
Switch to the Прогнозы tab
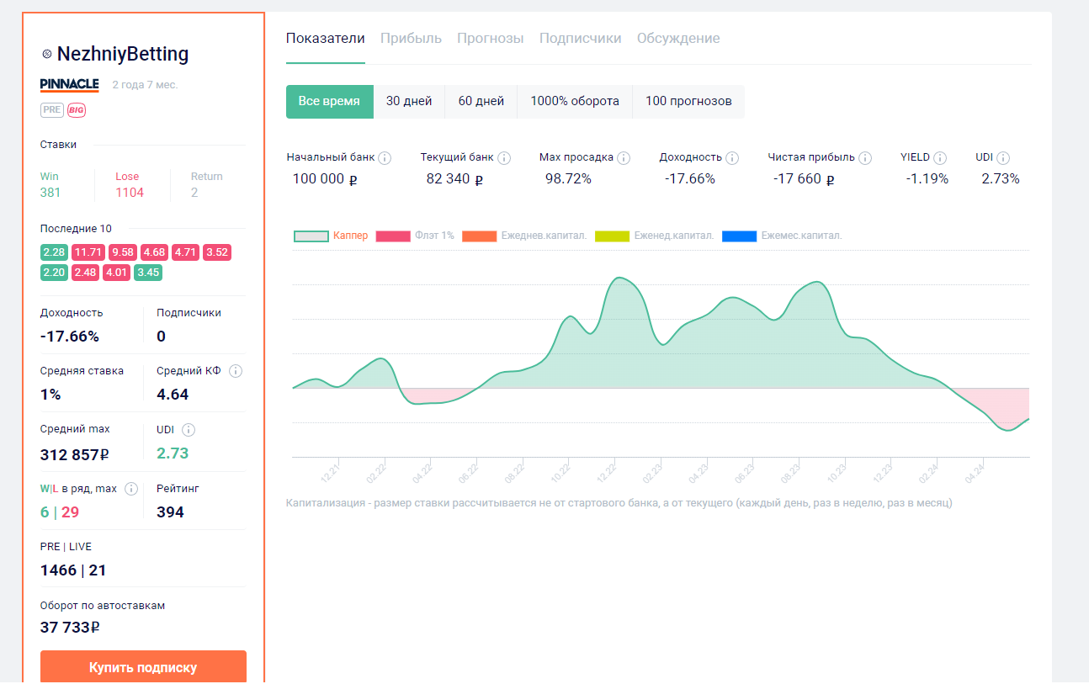[x=491, y=39]
